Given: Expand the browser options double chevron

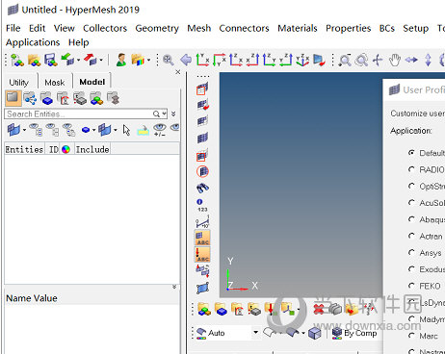Looking at the screenshot, I should tap(173, 114).
